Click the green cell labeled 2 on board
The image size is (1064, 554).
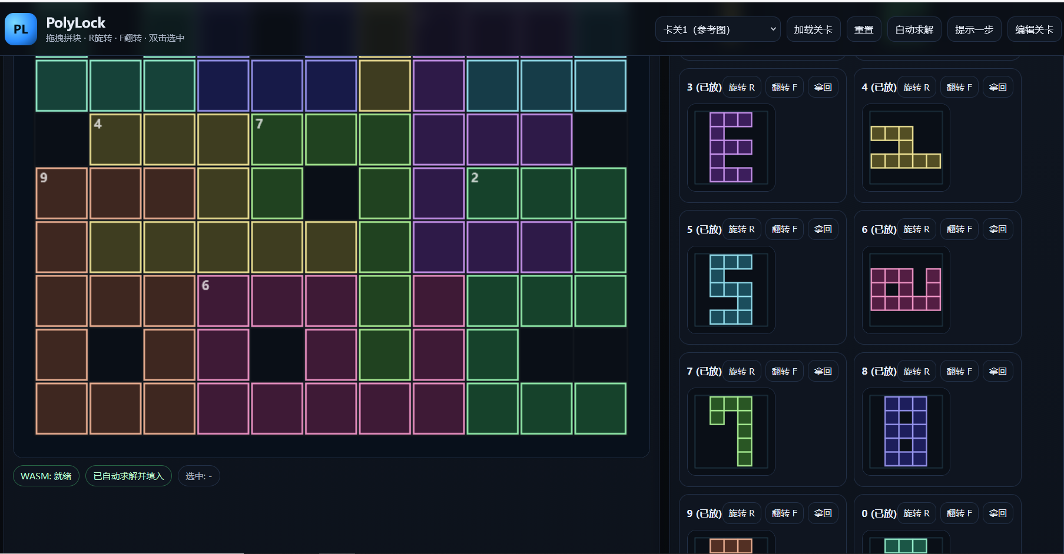[x=493, y=193]
